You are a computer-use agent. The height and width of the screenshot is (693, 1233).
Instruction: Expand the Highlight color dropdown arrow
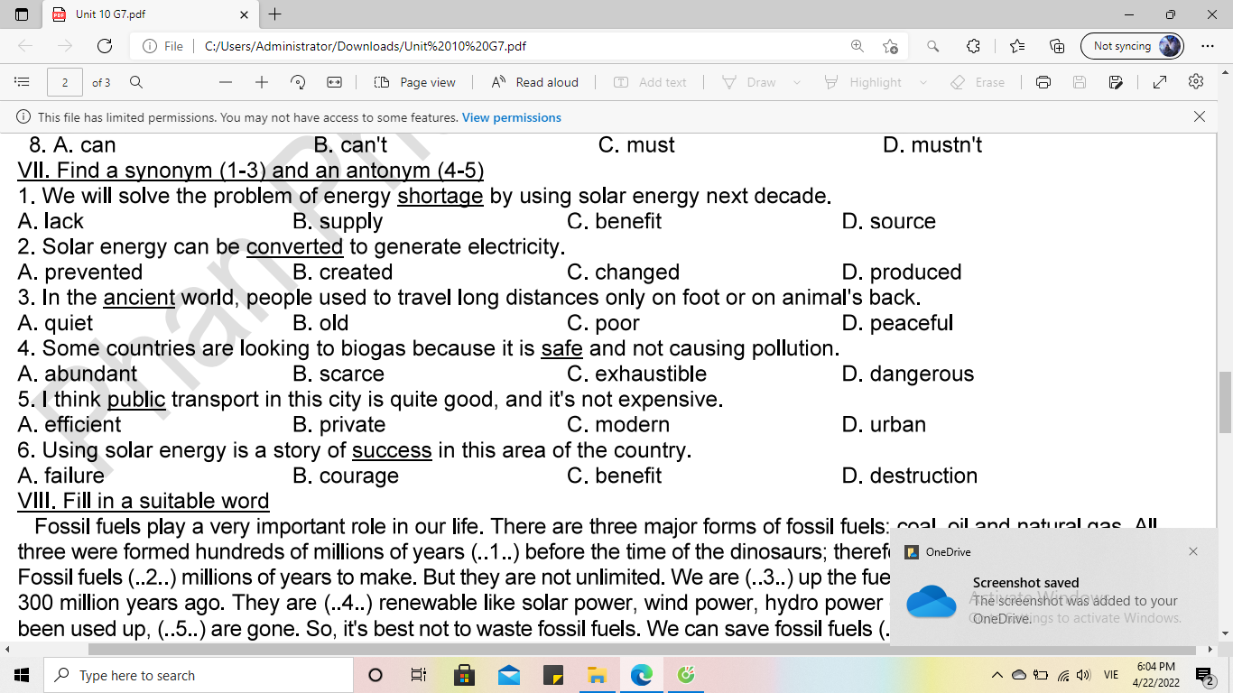tap(922, 82)
